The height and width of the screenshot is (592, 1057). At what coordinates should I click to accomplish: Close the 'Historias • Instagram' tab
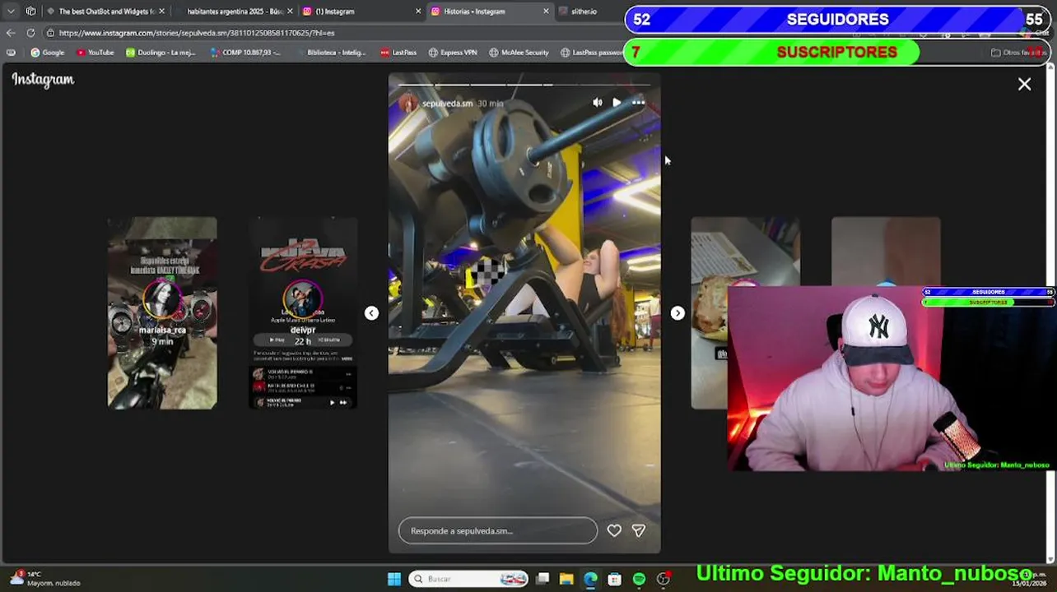pos(546,12)
